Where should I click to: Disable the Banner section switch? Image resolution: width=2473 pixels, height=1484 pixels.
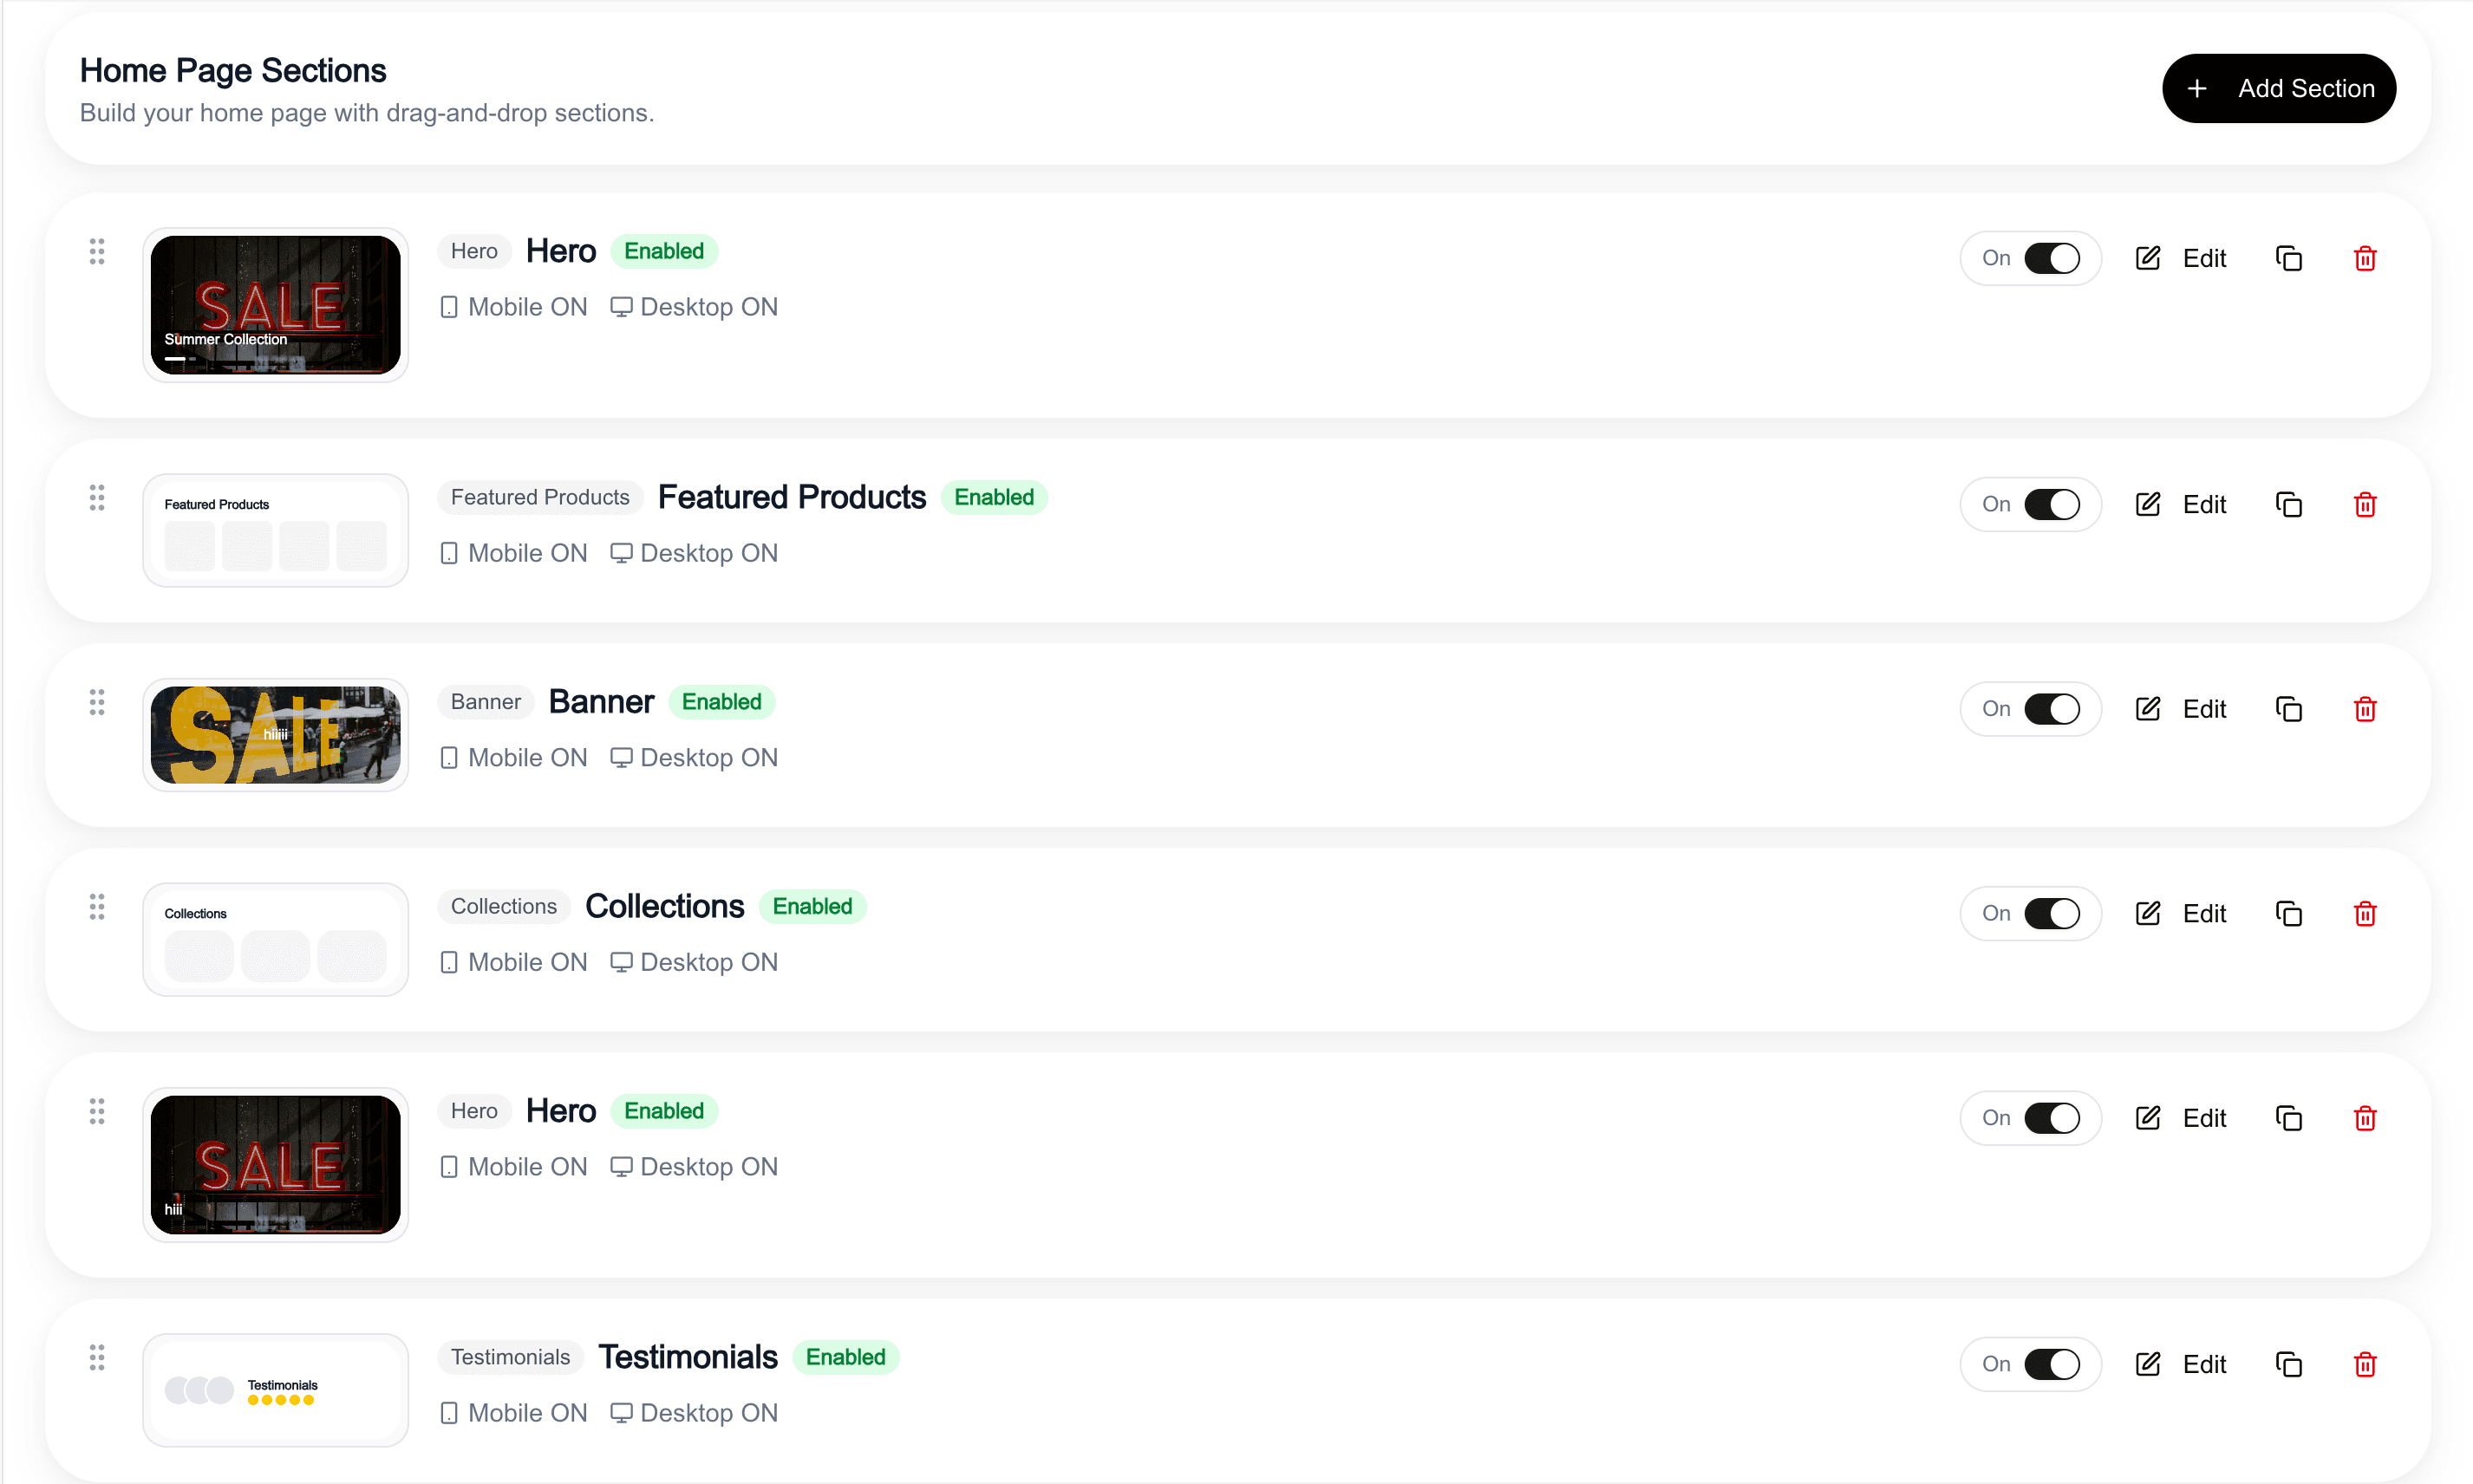coord(2051,709)
